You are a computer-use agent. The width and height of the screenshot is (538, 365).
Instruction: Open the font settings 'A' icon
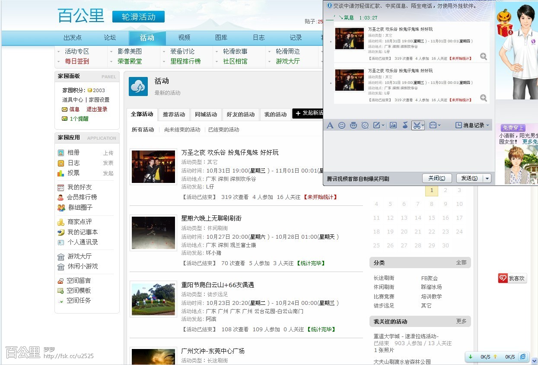(330, 125)
